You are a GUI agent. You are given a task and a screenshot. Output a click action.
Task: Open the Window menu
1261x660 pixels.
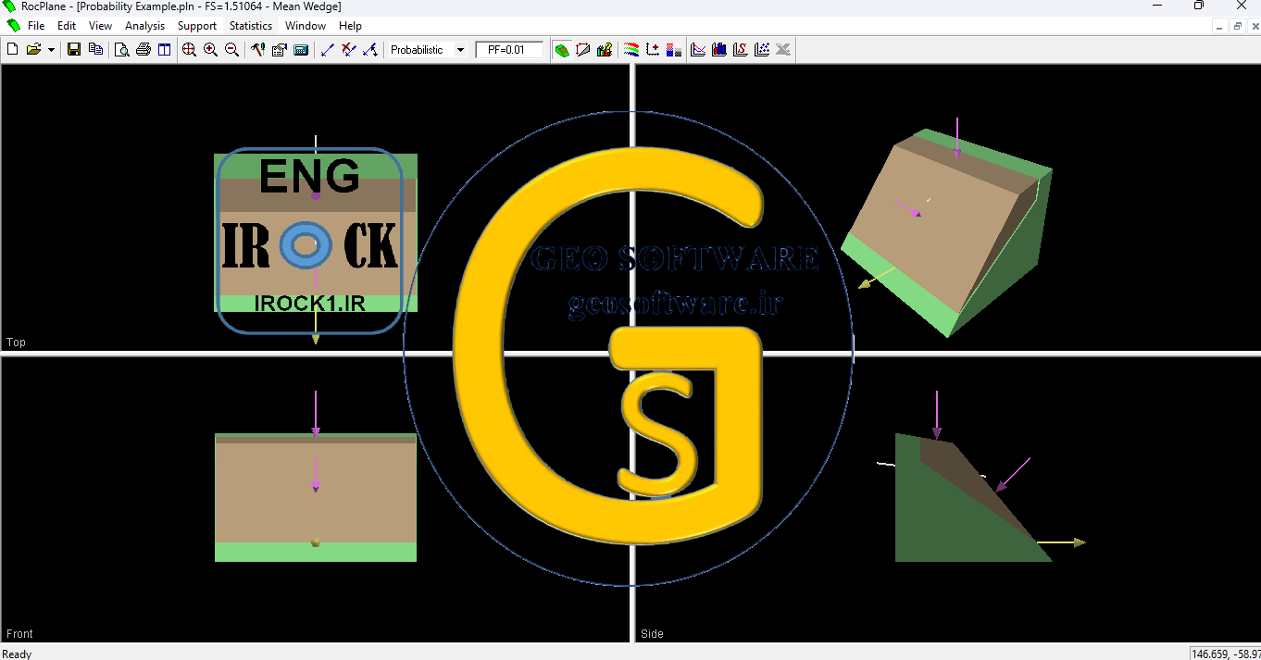[x=306, y=26]
